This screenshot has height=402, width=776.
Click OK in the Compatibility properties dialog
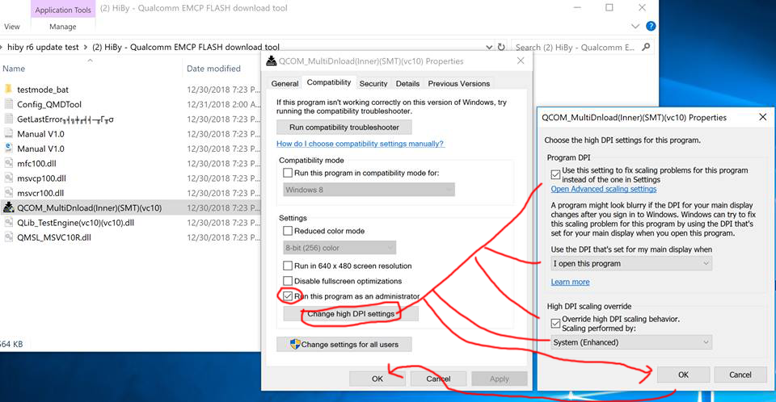pos(377,379)
